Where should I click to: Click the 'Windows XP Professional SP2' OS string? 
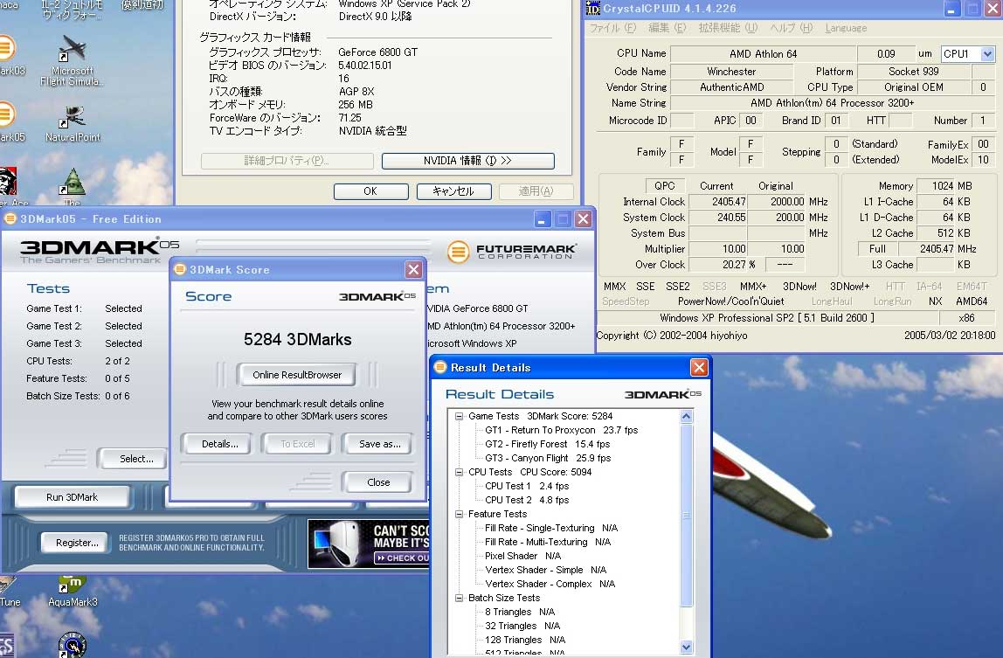pos(767,318)
